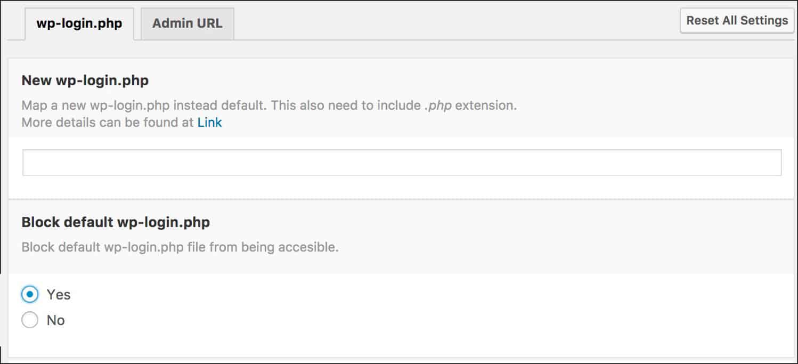Viewport: 798px width, 364px height.
Task: Choose the No radio button circle
Action: [30, 320]
